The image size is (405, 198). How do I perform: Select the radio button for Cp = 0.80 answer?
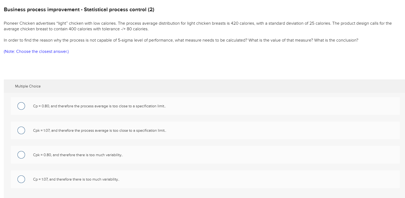pos(21,106)
